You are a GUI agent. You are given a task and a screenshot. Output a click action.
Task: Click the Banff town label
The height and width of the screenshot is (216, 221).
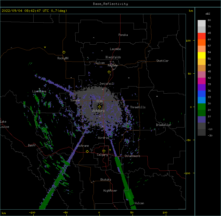click(x=32, y=145)
